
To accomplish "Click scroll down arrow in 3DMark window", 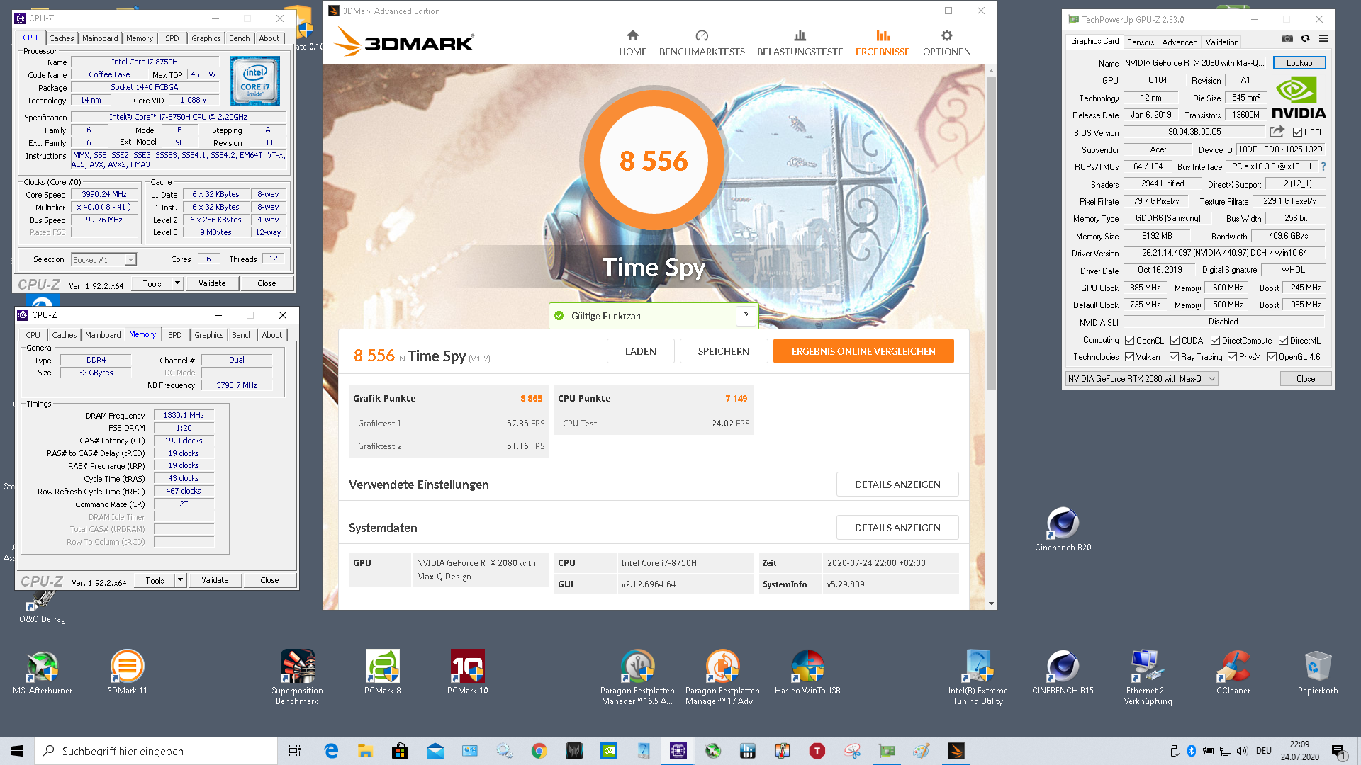I will [991, 603].
